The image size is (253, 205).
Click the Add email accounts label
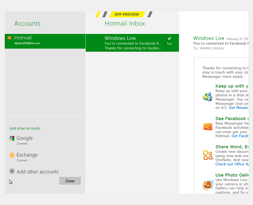25,128
